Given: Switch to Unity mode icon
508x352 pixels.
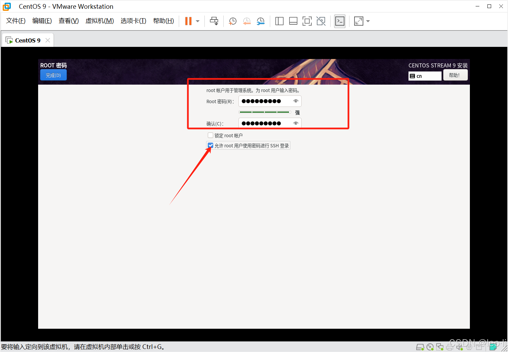Looking at the screenshot, I should (321, 21).
